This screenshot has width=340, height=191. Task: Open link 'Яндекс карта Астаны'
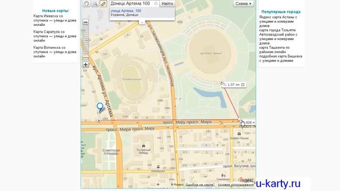tap(278, 21)
